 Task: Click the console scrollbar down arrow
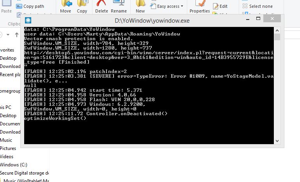click(277, 141)
